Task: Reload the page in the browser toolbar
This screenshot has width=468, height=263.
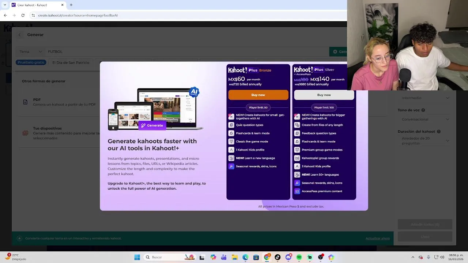Action: coord(23,15)
